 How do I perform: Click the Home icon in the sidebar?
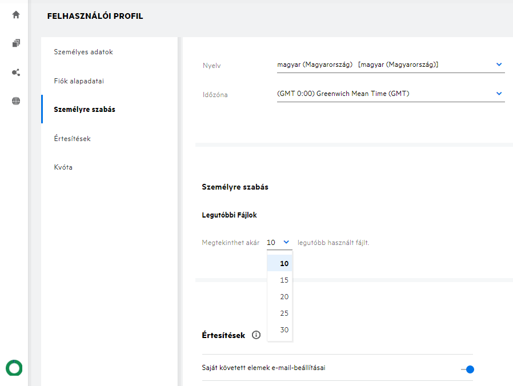tap(16, 15)
